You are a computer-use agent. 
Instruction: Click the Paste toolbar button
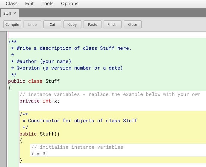[x=93, y=25]
